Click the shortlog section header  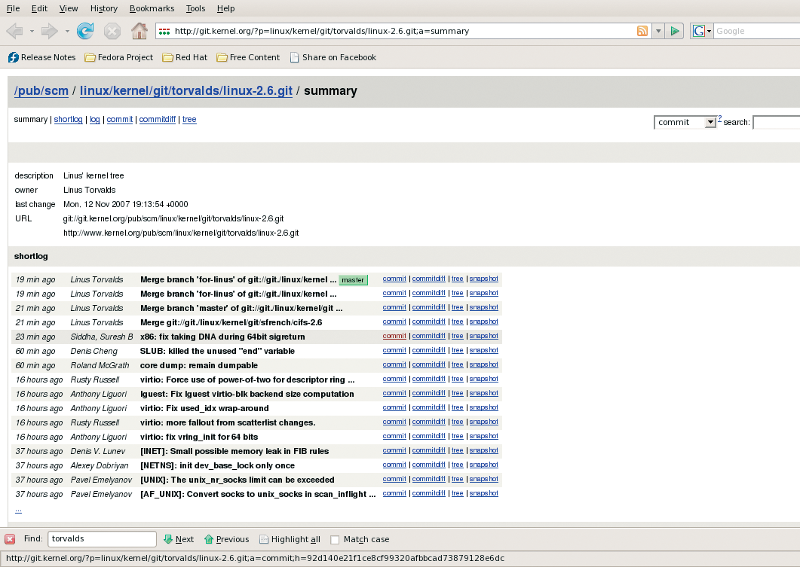(31, 256)
